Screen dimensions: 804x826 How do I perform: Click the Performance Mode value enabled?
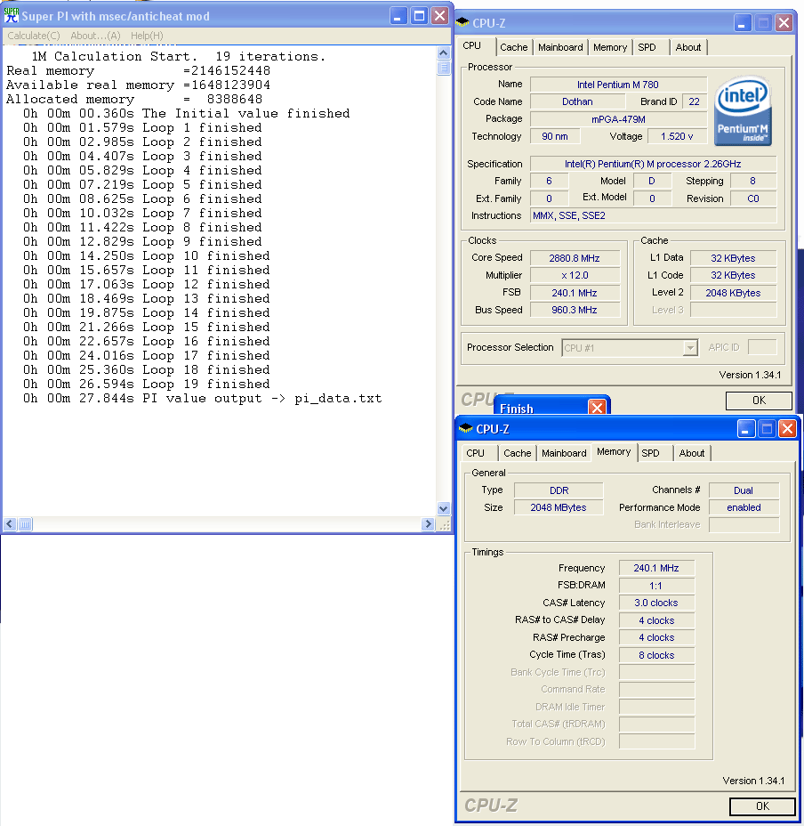pos(744,507)
